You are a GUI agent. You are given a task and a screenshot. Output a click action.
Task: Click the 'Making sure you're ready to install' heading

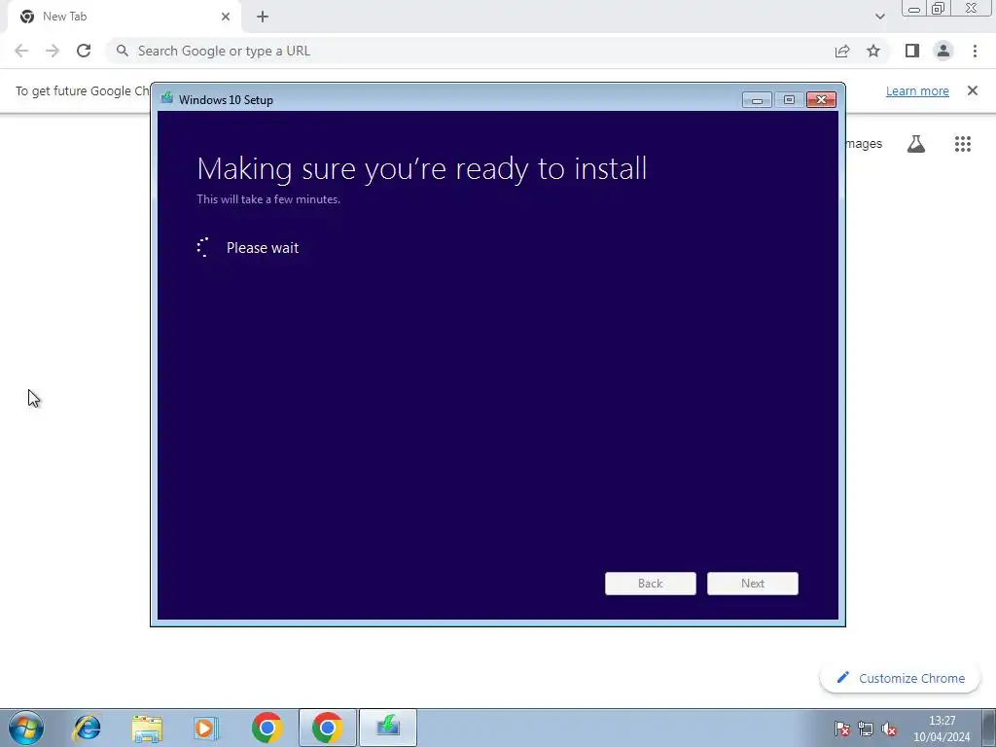[x=422, y=169]
